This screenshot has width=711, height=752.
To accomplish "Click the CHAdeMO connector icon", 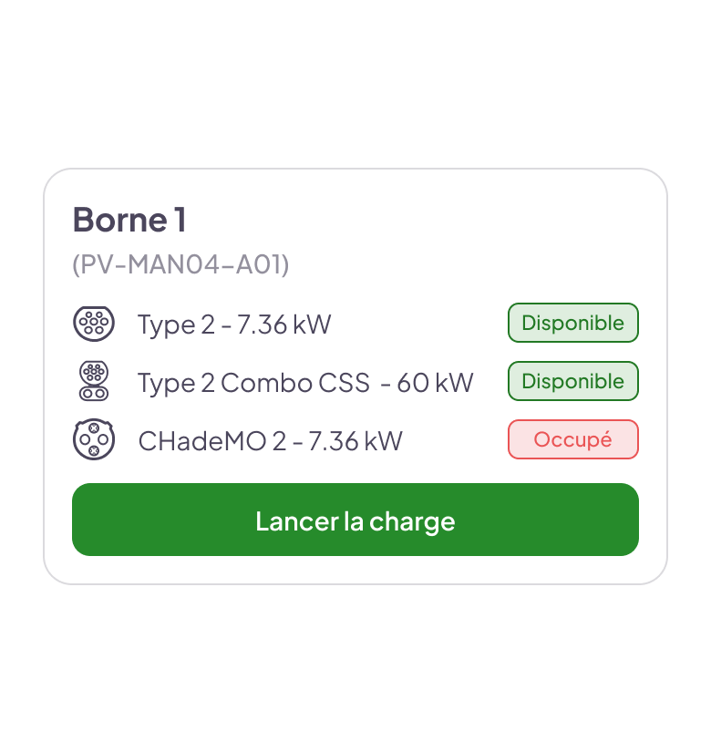I will tap(94, 439).
